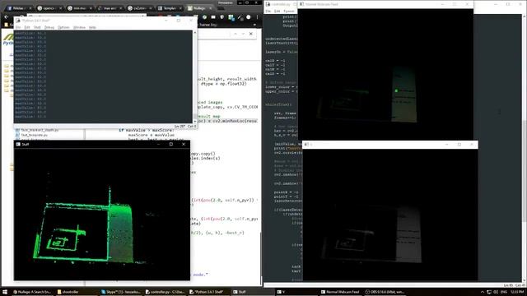This screenshot has height=296, width=527.
Task: Open File menu in controller.py editor
Action: coord(268,11)
